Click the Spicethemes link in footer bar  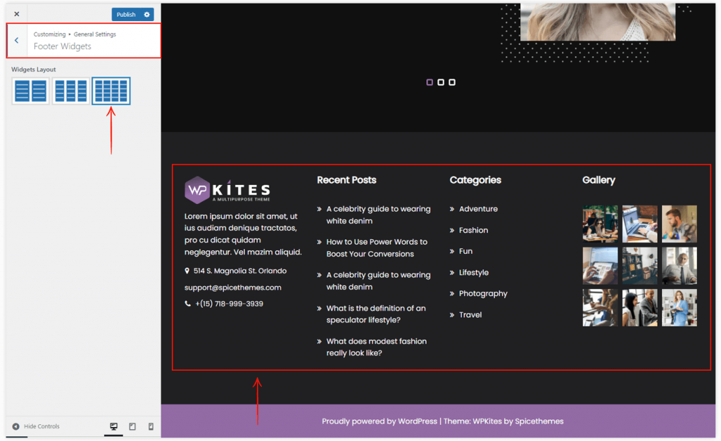(539, 421)
